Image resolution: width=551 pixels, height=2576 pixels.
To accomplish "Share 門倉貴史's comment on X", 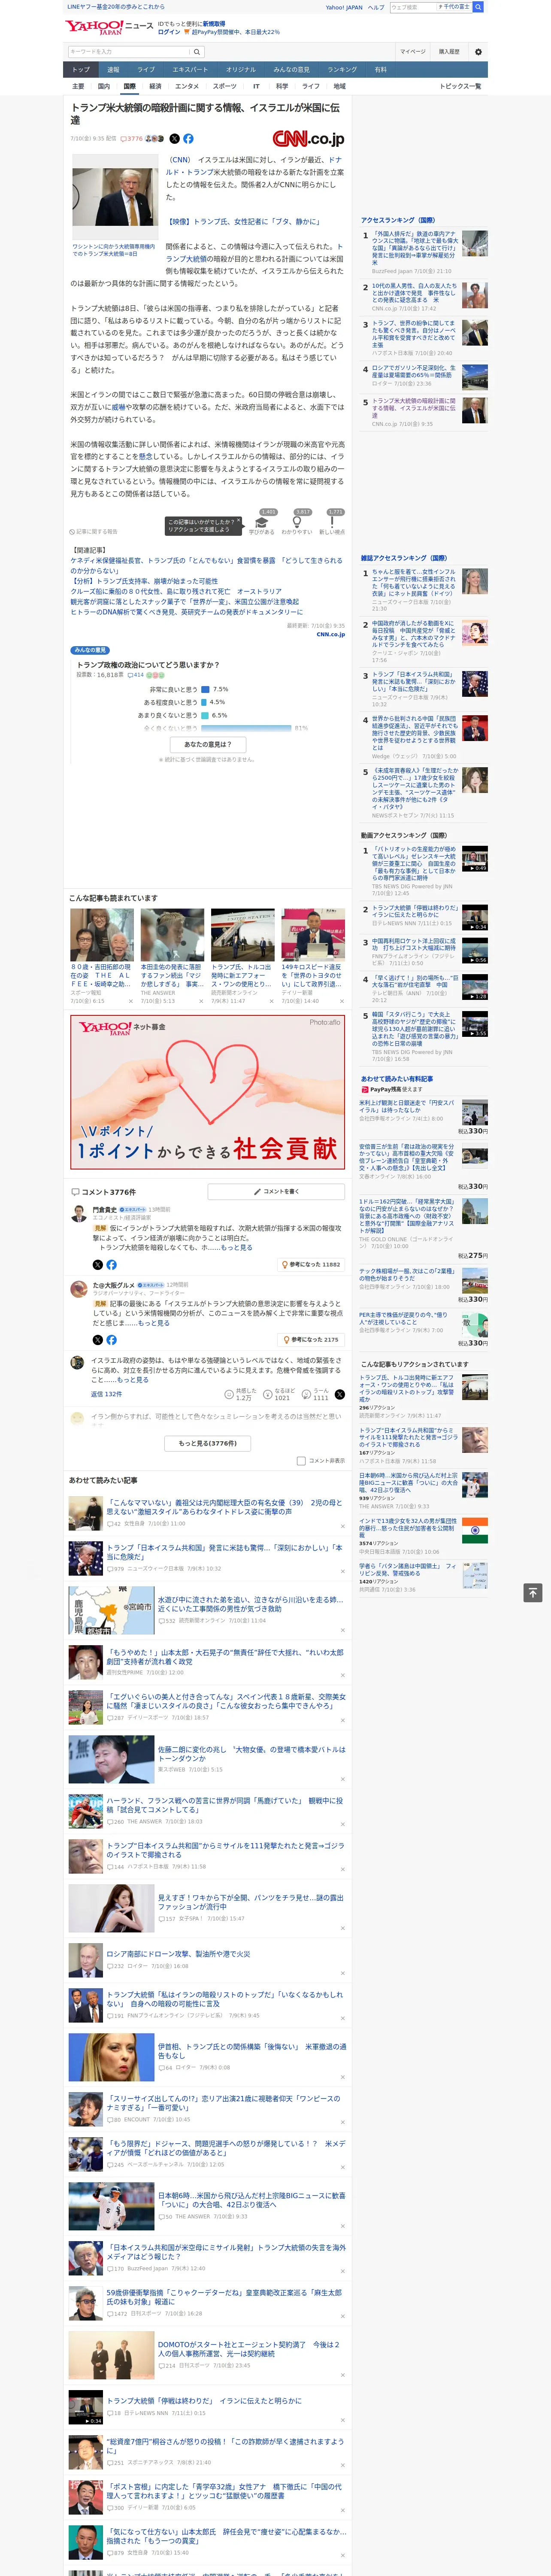I will [97, 1265].
